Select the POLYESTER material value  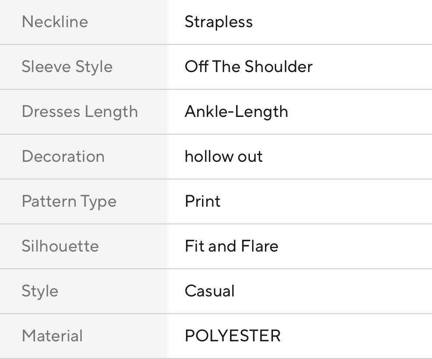coord(233,336)
